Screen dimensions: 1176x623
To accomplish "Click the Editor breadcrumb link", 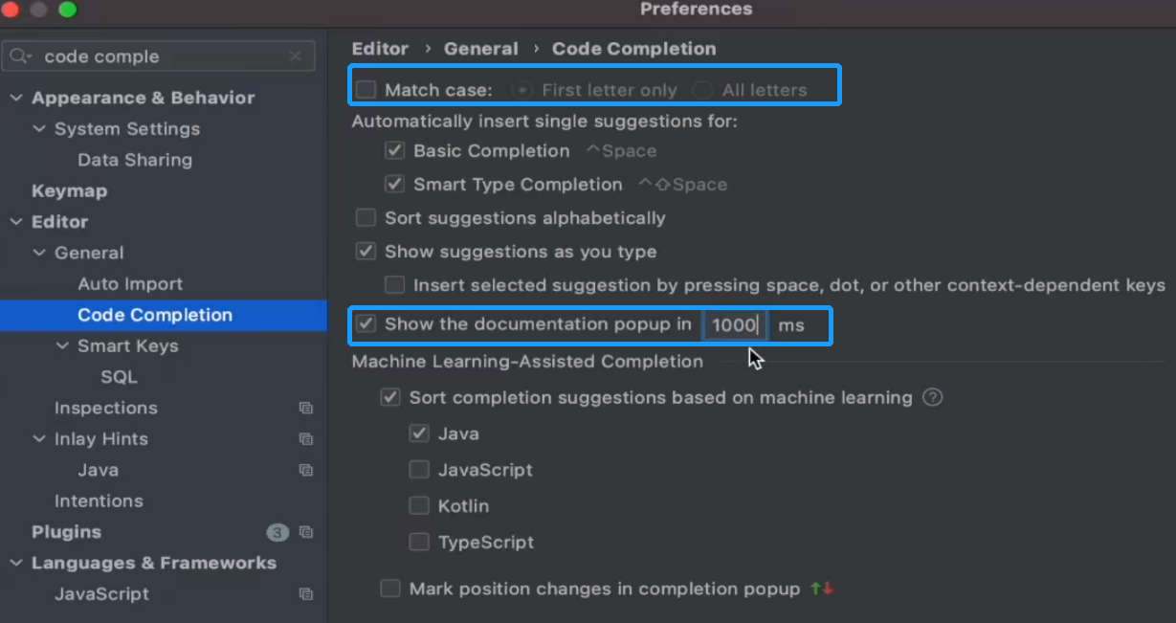I will point(380,49).
